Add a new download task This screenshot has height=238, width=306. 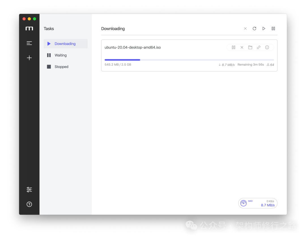pos(29,58)
